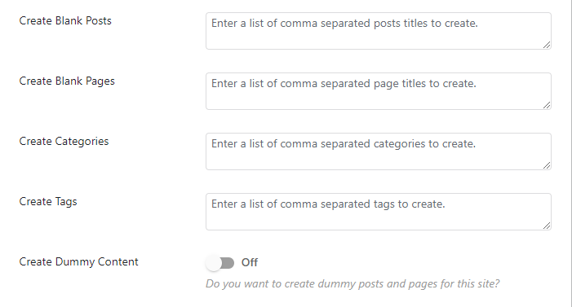Click the "Off" status text beside the switch
The width and height of the screenshot is (572, 307).
coord(250,262)
